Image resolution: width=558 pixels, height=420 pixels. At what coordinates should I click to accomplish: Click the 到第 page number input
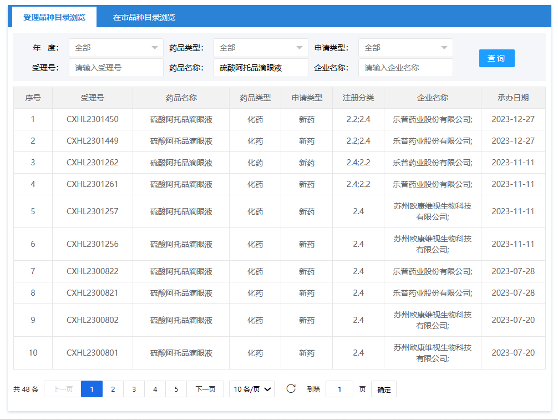(x=339, y=389)
